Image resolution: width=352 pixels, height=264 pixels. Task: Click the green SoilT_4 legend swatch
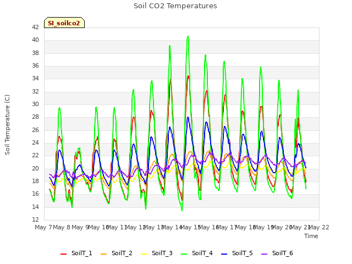tap(184, 254)
